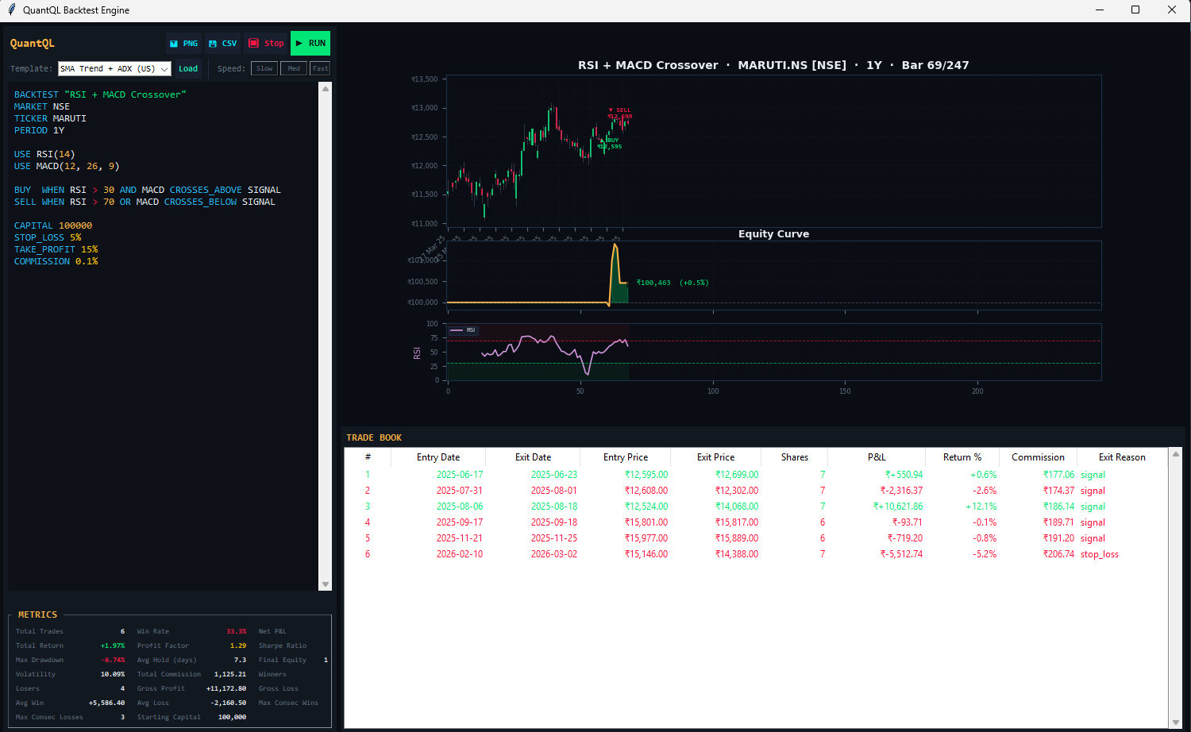Screen dimensions: 1191x732
Task: Enable Med speed mode
Action: click(293, 68)
